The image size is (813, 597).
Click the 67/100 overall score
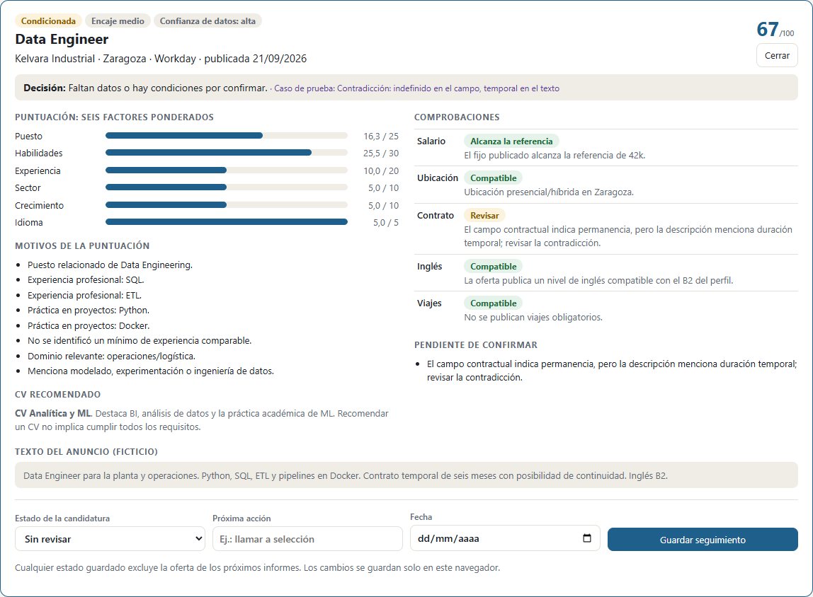tap(775, 30)
